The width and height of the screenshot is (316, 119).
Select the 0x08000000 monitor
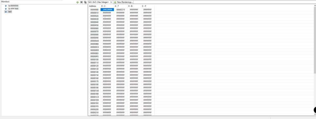point(13,6)
